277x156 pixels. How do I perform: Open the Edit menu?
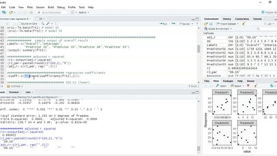(x=3, y=7)
